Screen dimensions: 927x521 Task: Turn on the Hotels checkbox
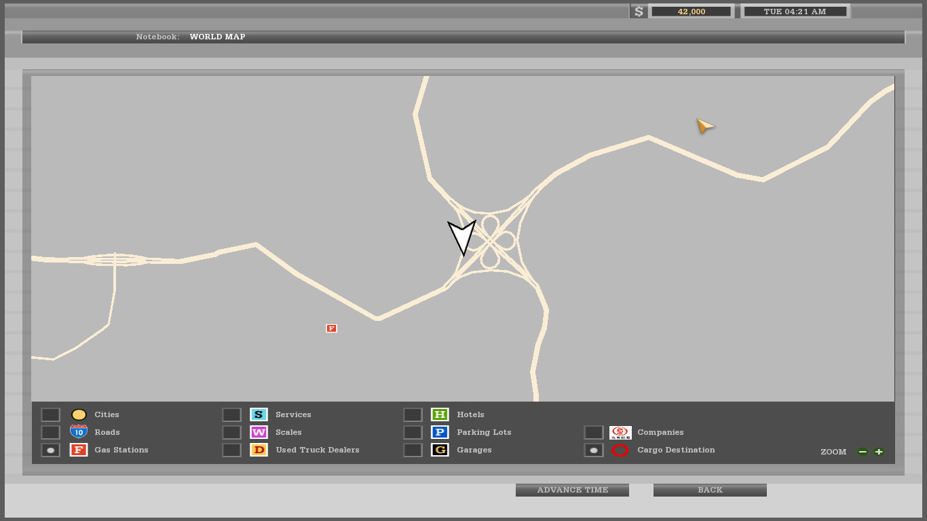coord(413,414)
